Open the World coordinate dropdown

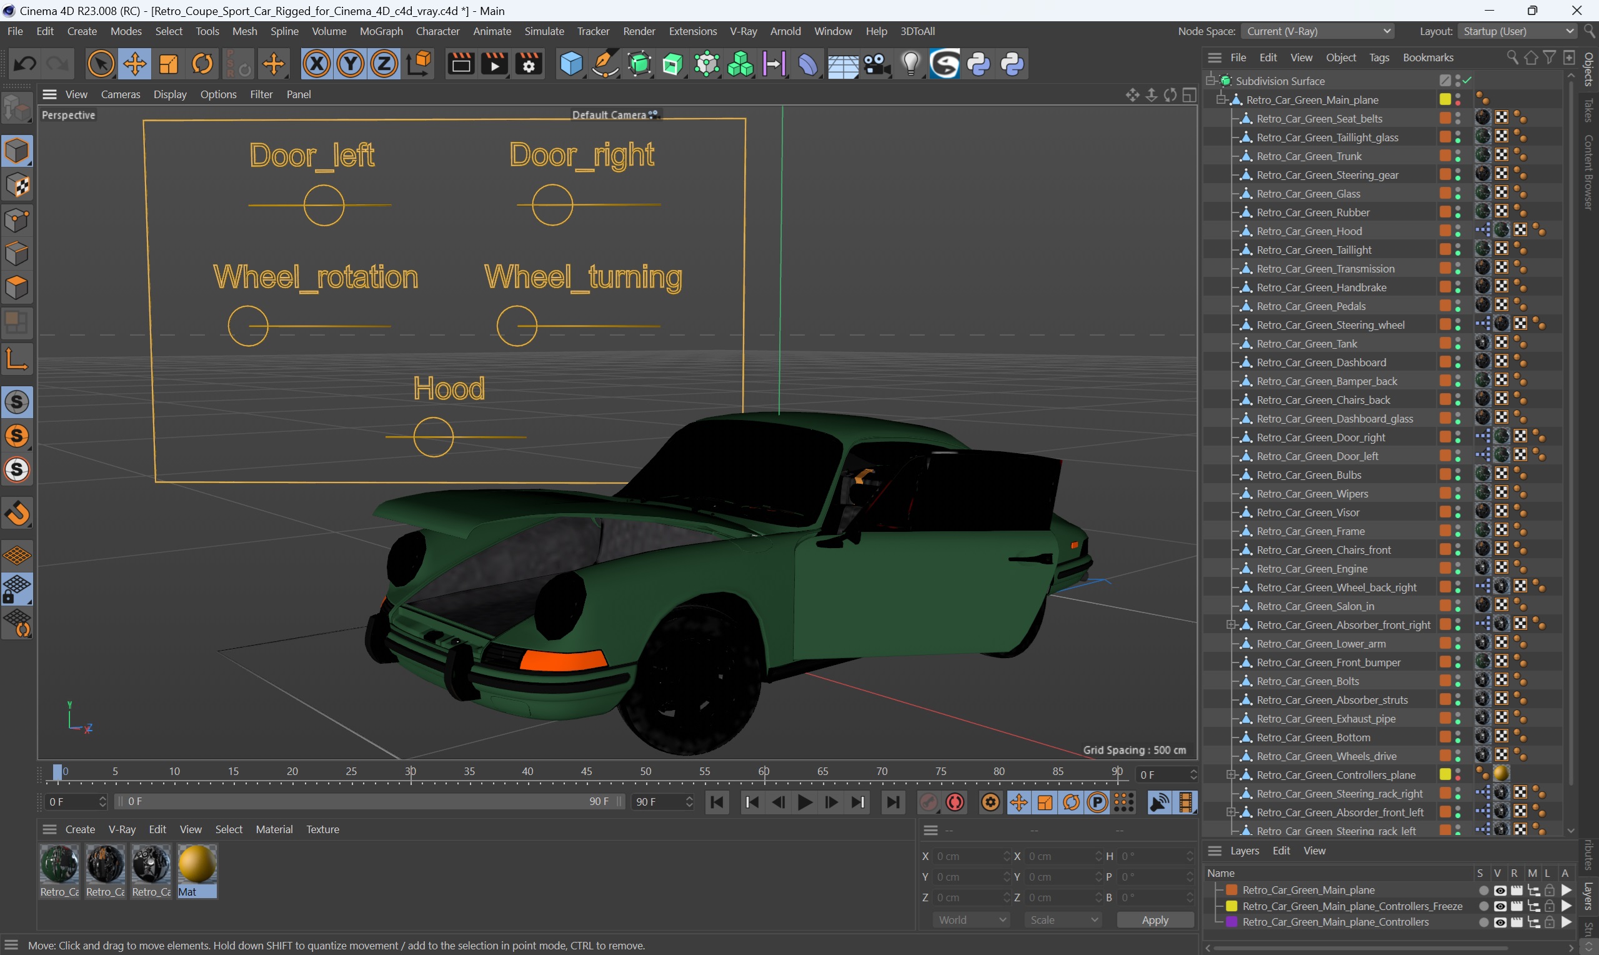971,919
